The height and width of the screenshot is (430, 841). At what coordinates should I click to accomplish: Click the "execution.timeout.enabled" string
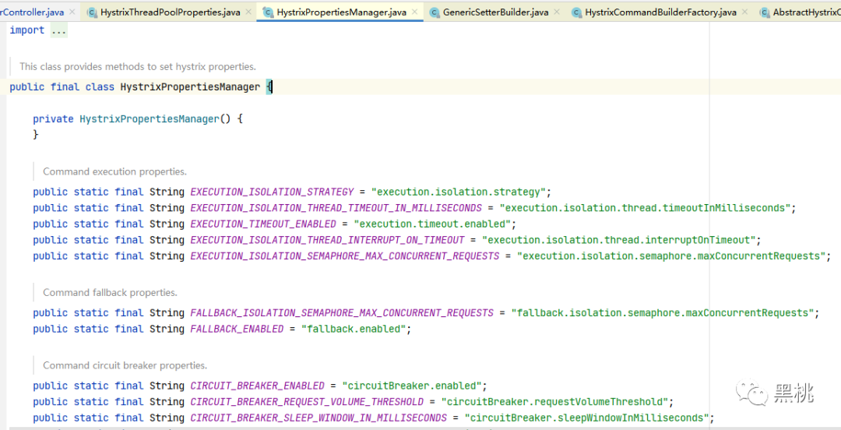click(432, 224)
